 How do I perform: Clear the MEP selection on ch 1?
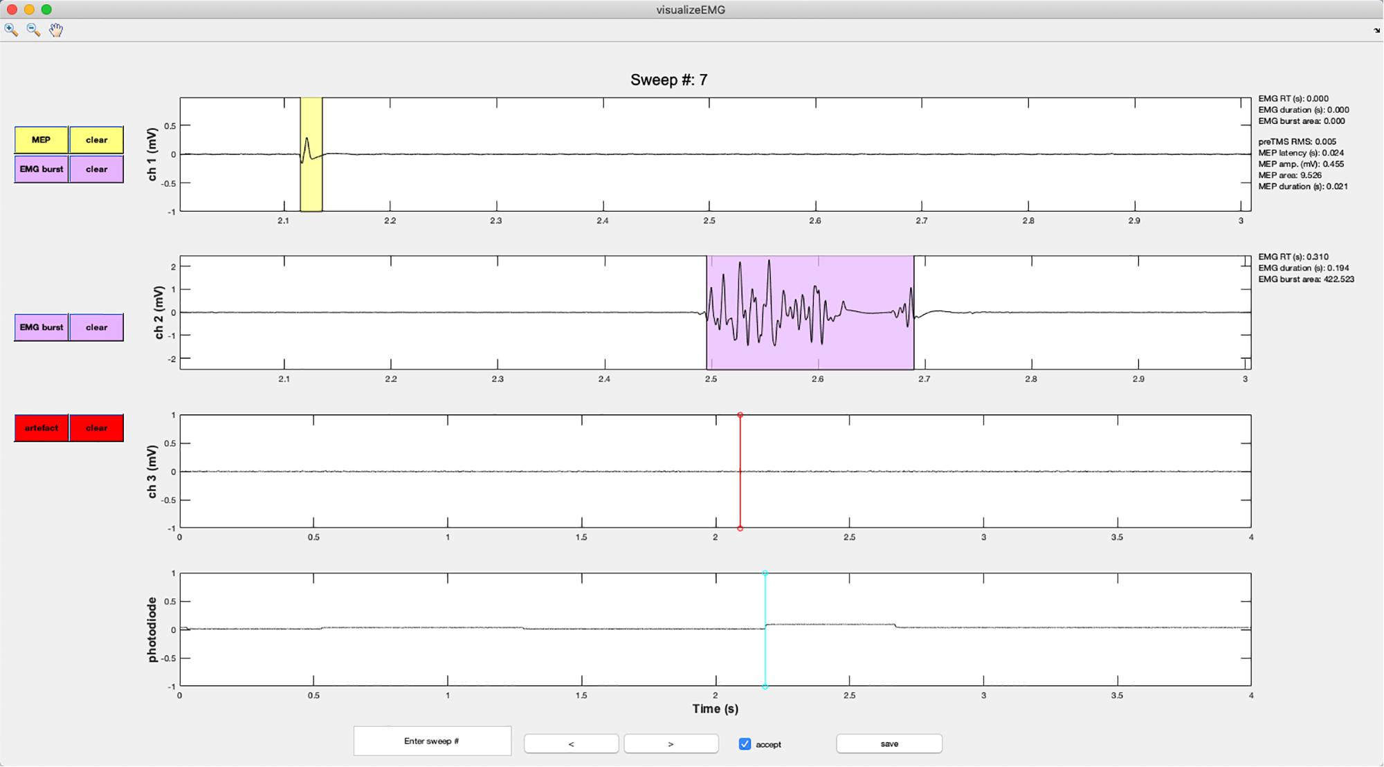point(96,140)
